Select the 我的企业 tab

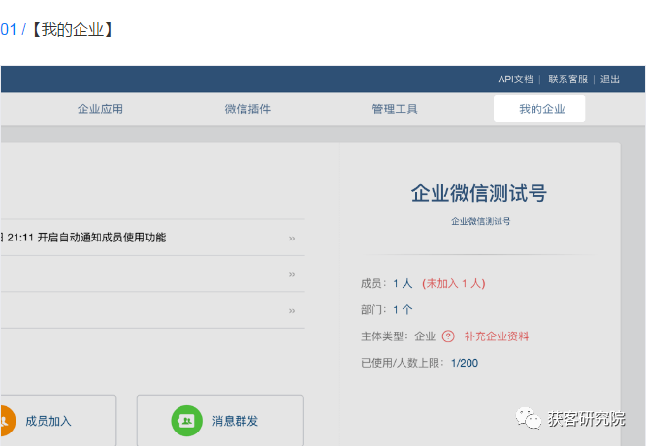point(539,109)
